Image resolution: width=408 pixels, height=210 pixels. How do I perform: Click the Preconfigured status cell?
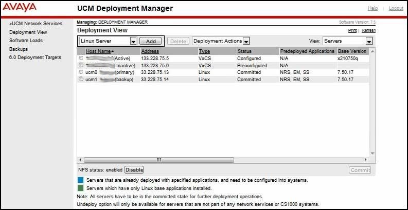252,65
